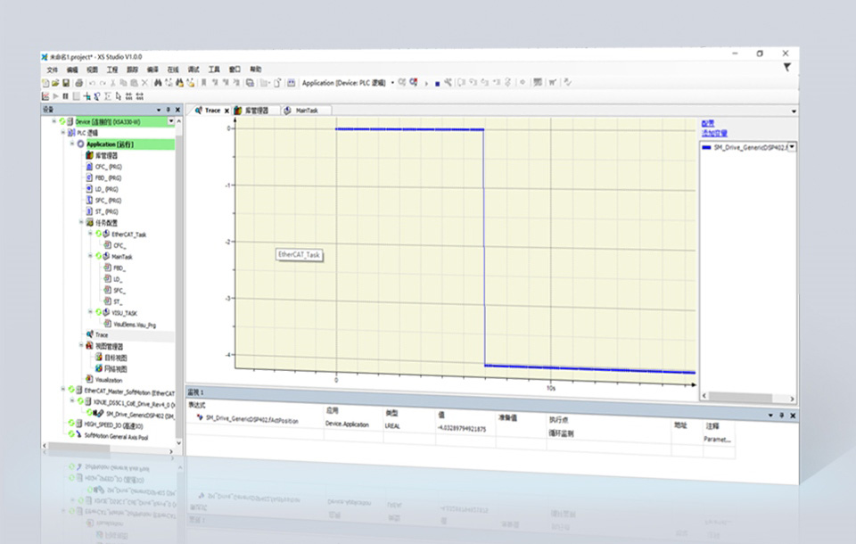856x544 pixels.
Task: Collapse the EtherCAT_Task tree node
Action: (92, 235)
